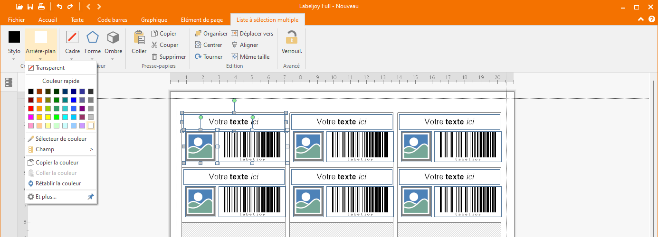The width and height of the screenshot is (658, 237).
Task: Select top-right label's barcode
Action: [468, 146]
